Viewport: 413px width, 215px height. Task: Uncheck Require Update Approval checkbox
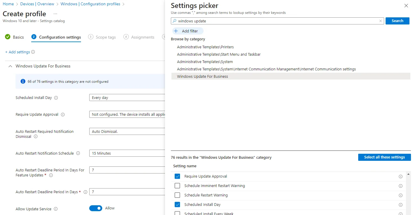[177, 176]
